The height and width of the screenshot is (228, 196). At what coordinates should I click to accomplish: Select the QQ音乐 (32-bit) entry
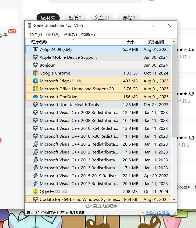tap(98, 191)
